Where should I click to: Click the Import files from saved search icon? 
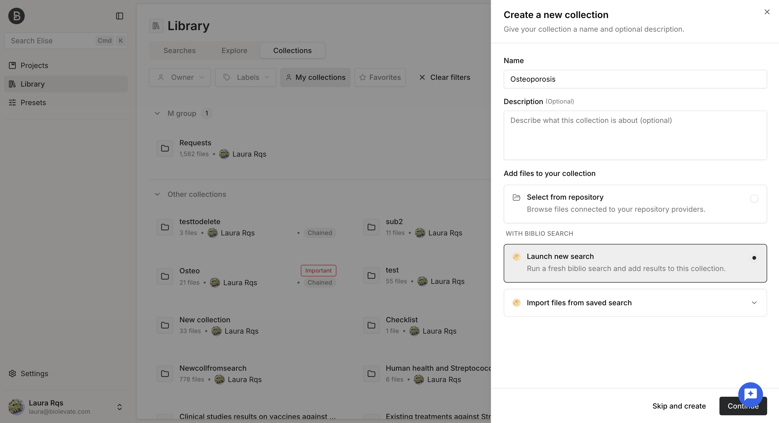point(517,303)
